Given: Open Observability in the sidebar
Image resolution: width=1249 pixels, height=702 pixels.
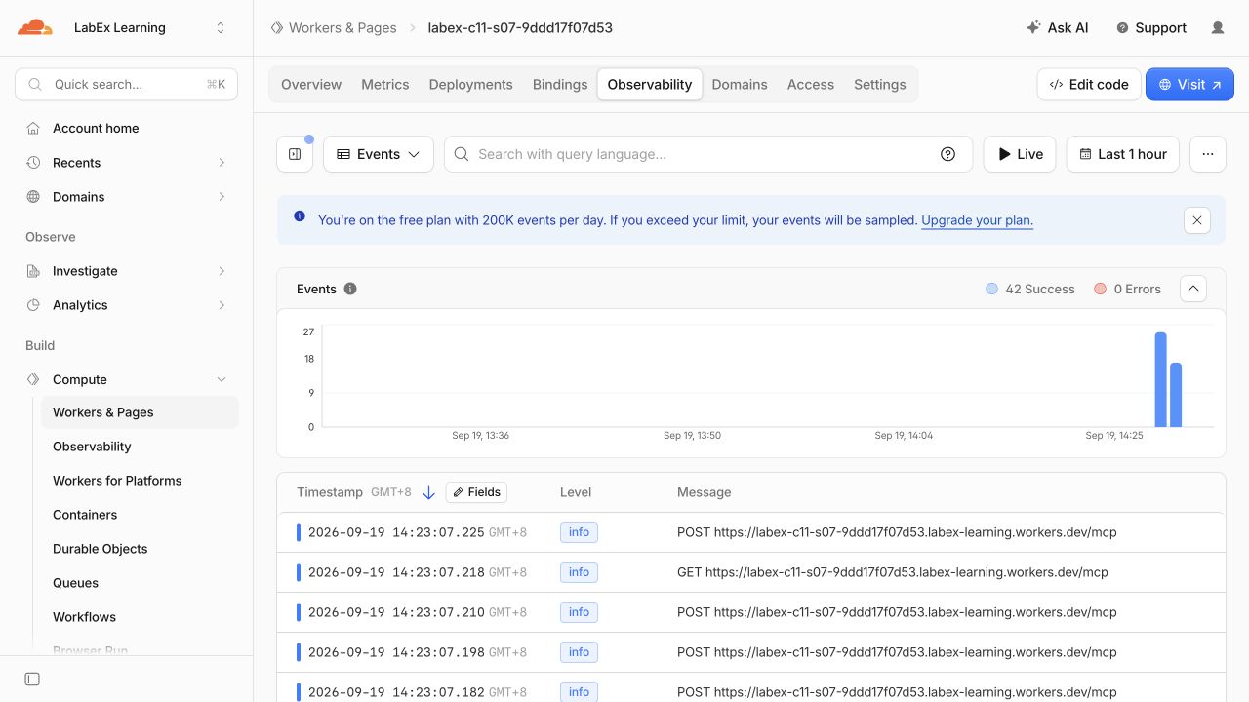Looking at the screenshot, I should point(92,446).
